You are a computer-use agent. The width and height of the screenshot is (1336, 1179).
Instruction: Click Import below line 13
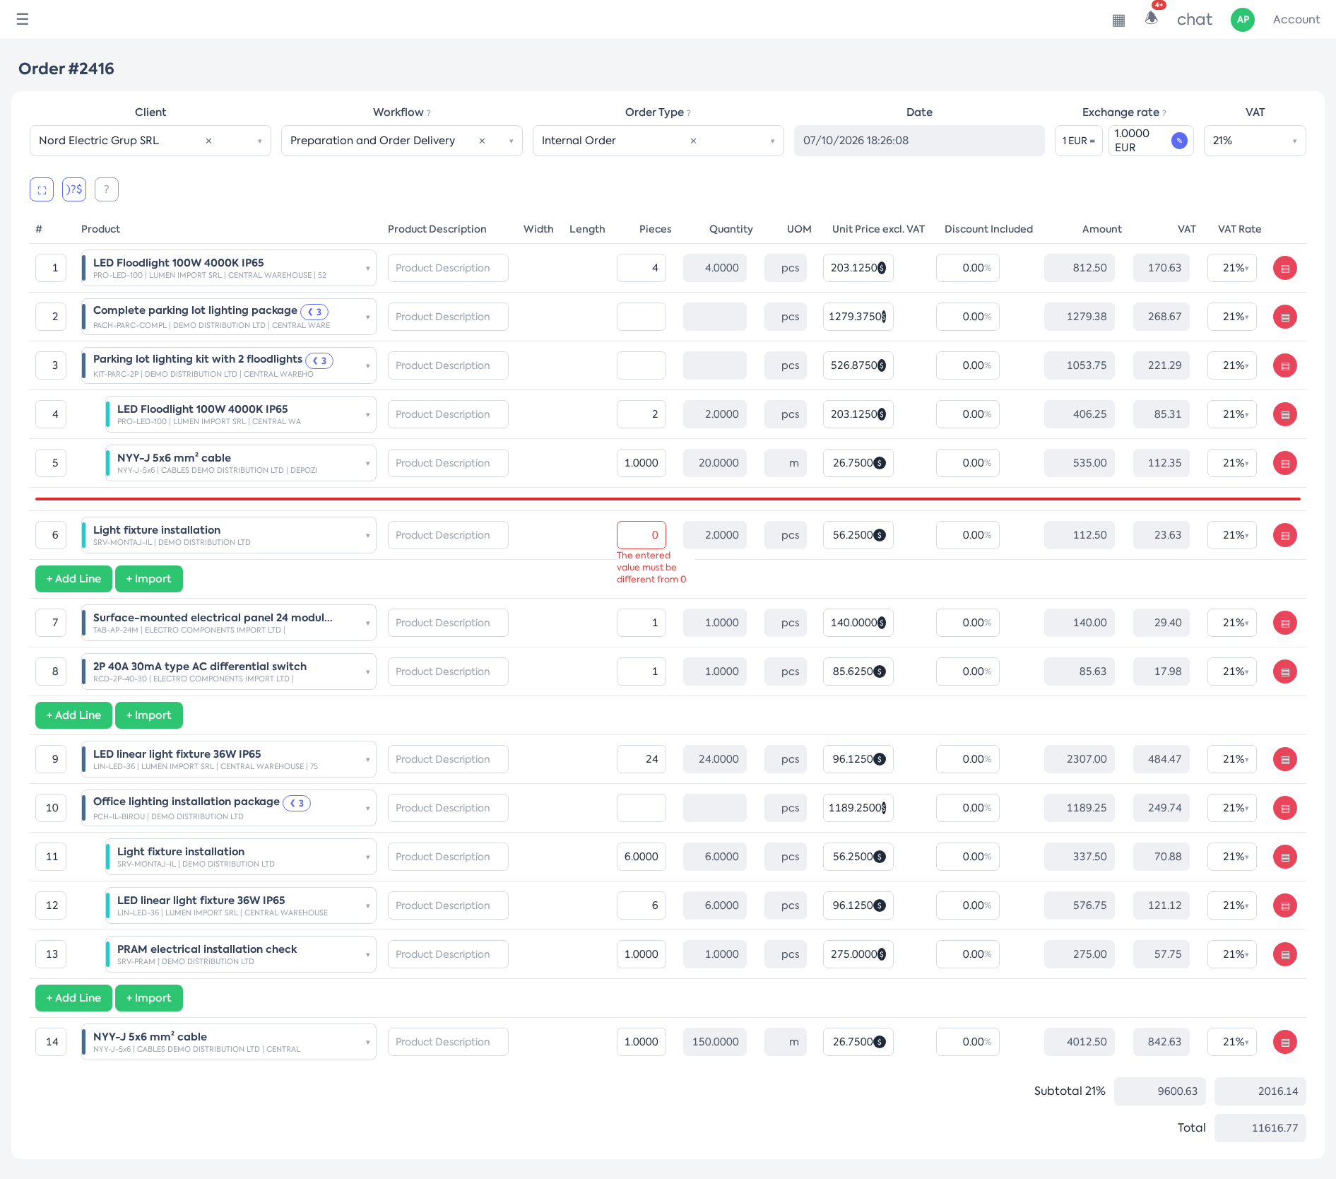pyautogui.click(x=149, y=998)
